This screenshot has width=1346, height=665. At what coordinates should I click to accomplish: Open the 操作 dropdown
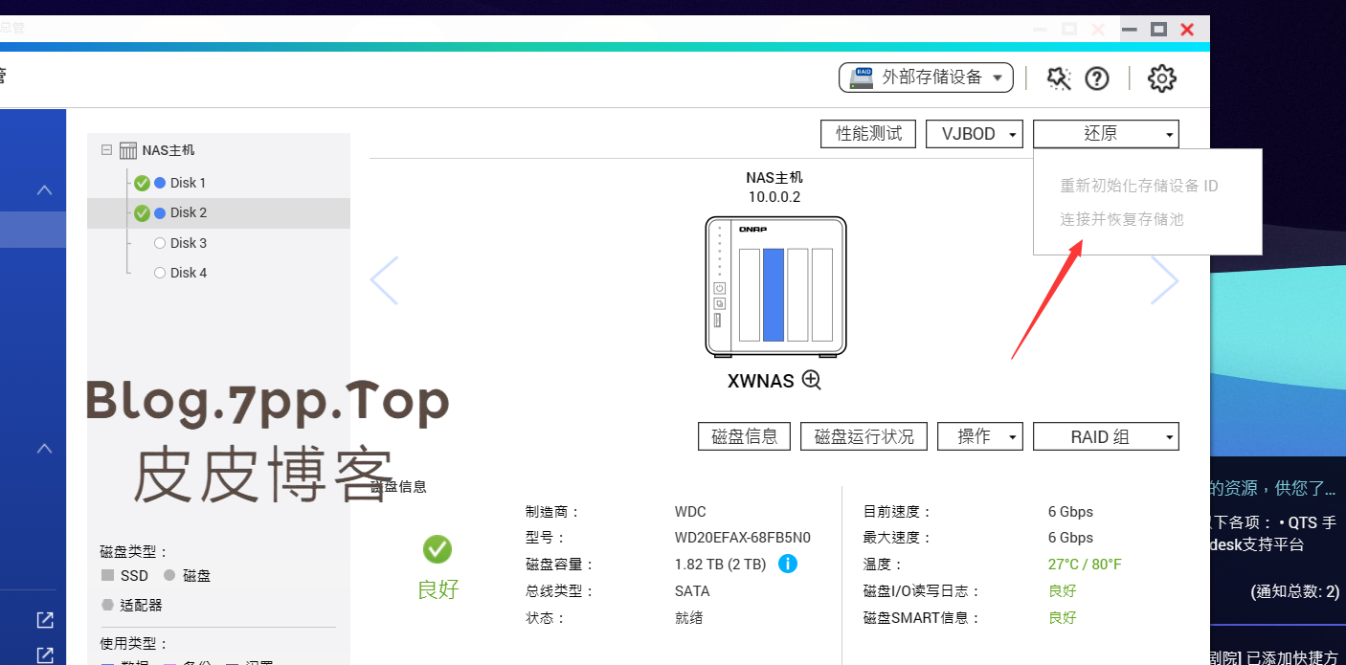click(x=980, y=436)
